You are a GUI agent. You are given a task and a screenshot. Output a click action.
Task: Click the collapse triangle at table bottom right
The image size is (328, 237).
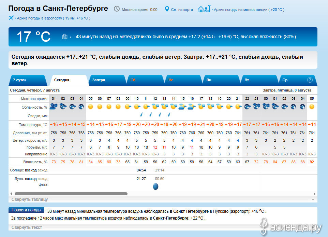click(x=313, y=199)
